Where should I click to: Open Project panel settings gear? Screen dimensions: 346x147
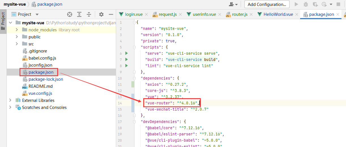tap(101, 14)
